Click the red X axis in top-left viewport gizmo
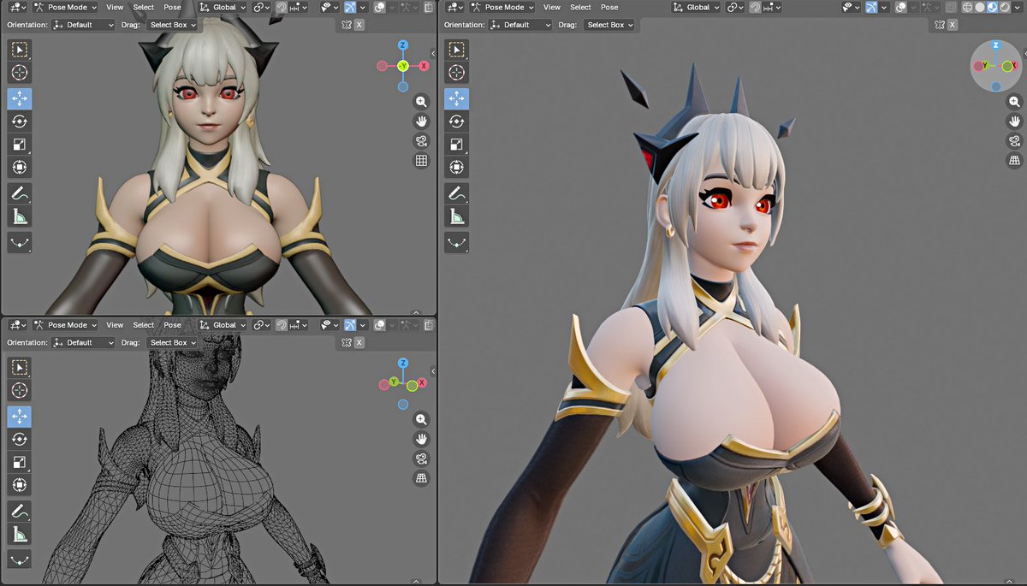 (x=424, y=66)
